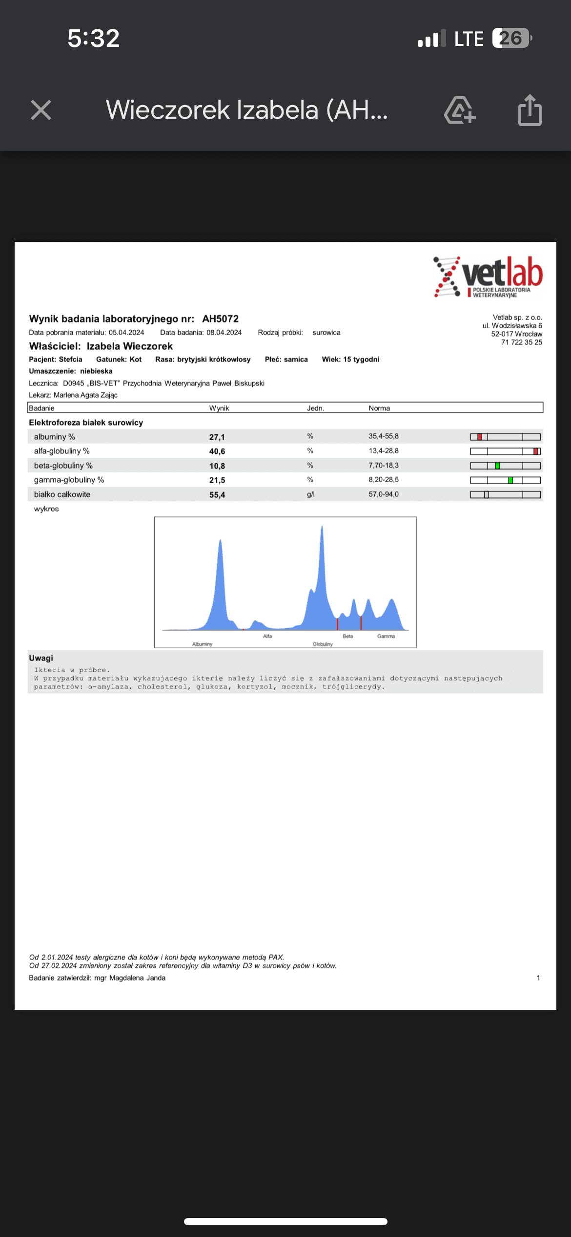Tap the gamma-globuliny % row label
This screenshot has width=571, height=1237.
click(x=69, y=480)
